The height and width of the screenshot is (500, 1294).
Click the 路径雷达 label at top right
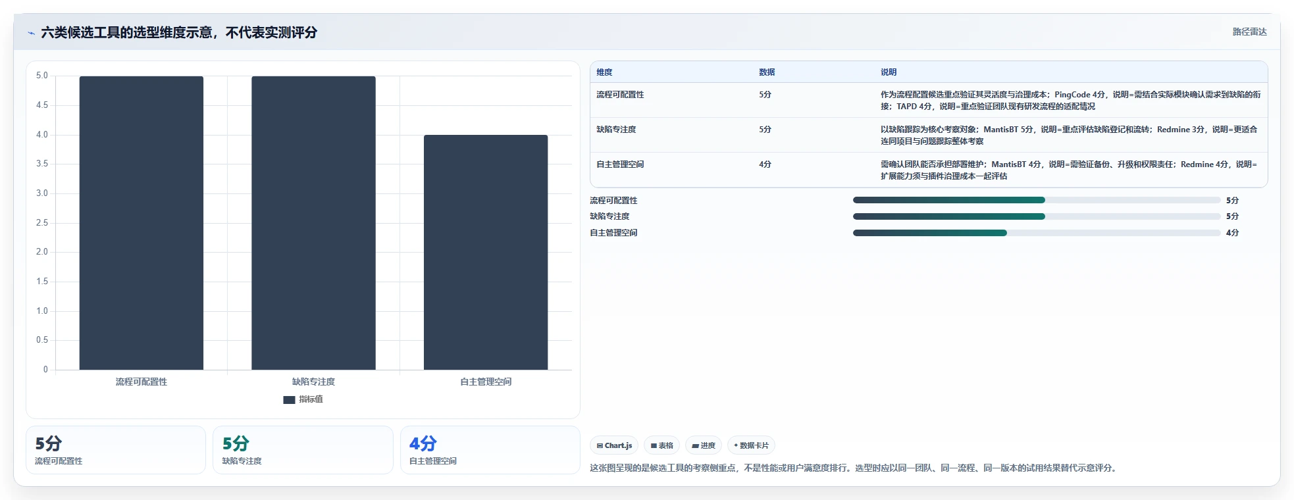pos(1249,32)
